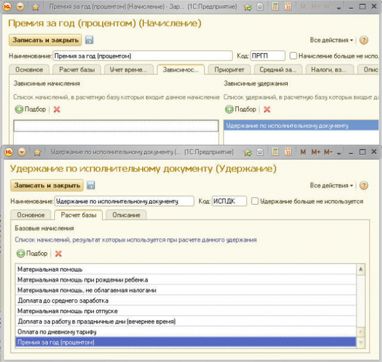Select row Оплата по дневному тарифу
Viewport: 382px width, 362px height.
[186, 332]
